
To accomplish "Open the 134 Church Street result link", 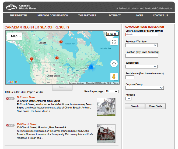I will click(27, 124).
